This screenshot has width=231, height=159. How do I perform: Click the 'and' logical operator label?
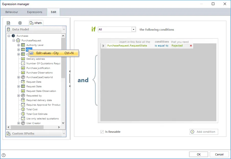click(83, 80)
